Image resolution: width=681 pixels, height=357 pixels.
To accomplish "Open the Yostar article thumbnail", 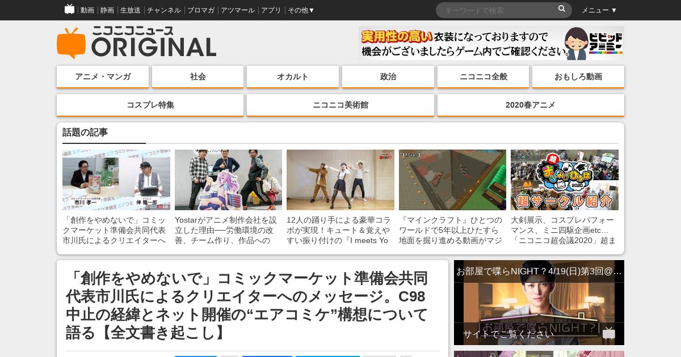I will point(228,180).
